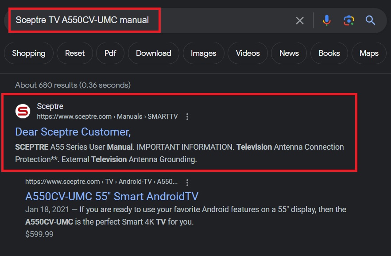Click the sceptre.com › Manuals › SMARTTV URL

107,116
